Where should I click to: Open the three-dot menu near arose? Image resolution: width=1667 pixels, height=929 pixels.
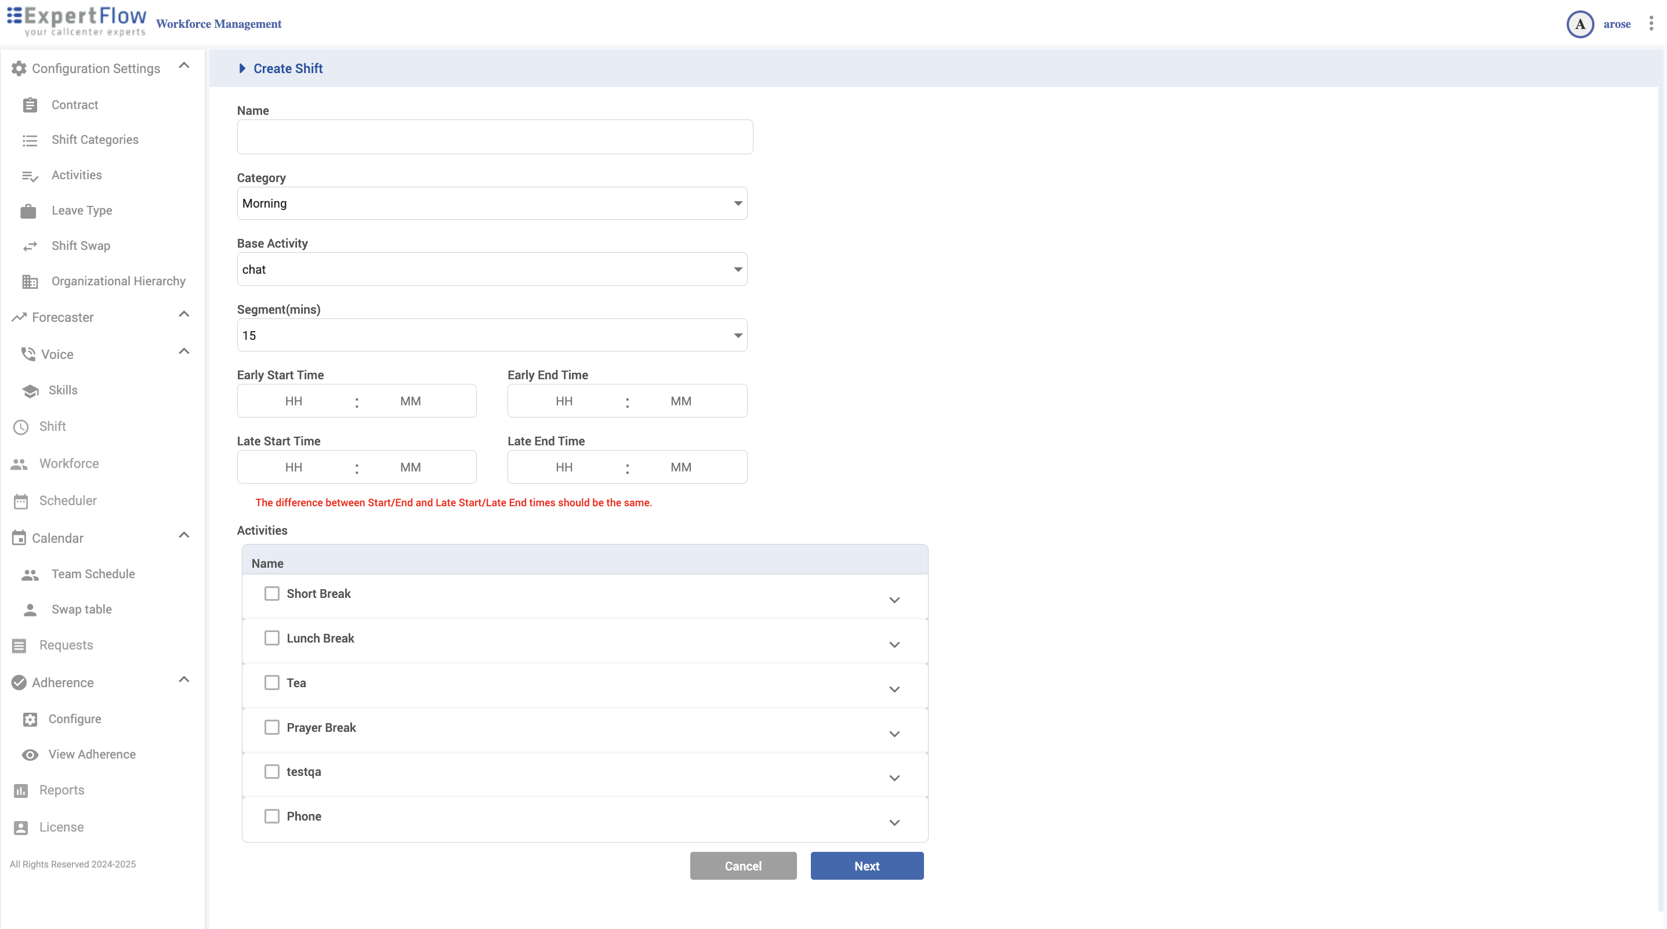coord(1651,24)
